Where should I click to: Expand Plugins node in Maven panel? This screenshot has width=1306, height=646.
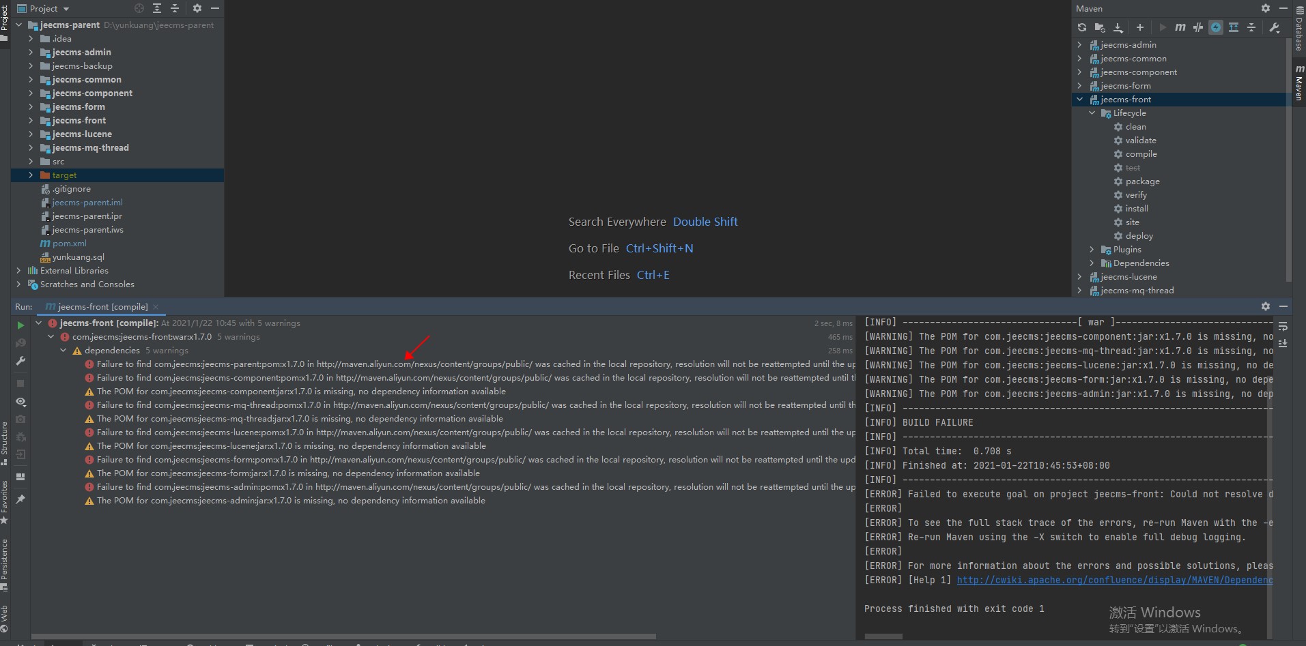point(1092,250)
